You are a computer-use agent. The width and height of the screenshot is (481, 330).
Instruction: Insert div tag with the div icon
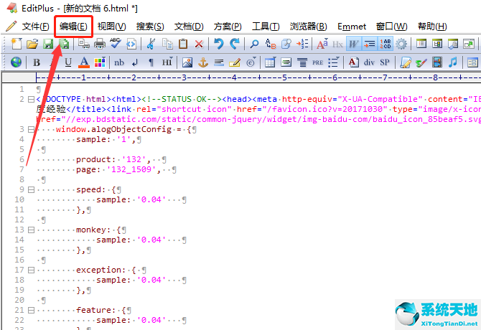click(369, 62)
